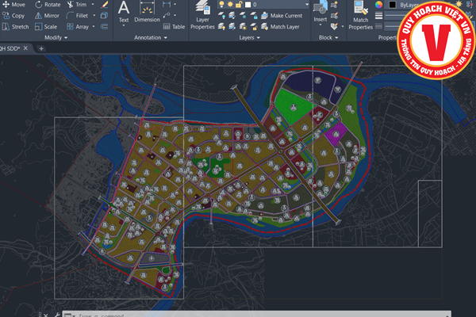Screen dimensions: 476x317
Task: Activate the Rotate tool
Action: point(47,5)
